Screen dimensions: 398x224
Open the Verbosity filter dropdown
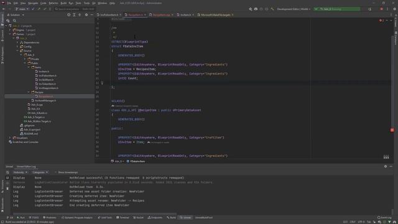click(20, 172)
